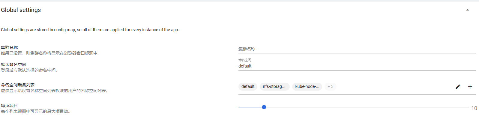The image size is (479, 120).
Task: Click the slider value number 10
Action: tap(474, 108)
